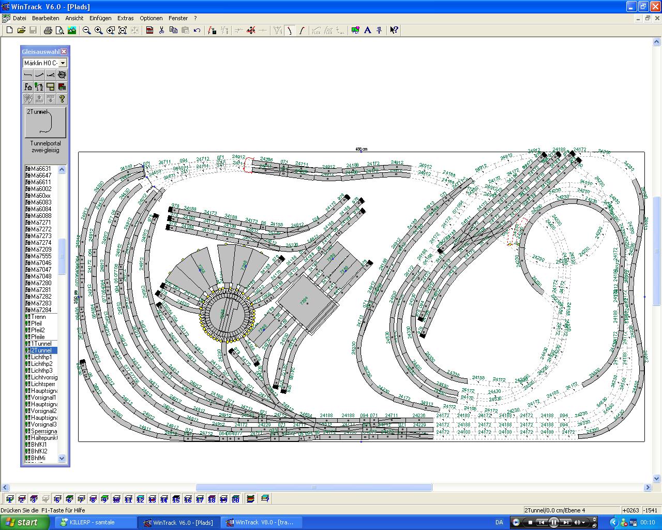Click the 2Tunnel preview button

46,123
